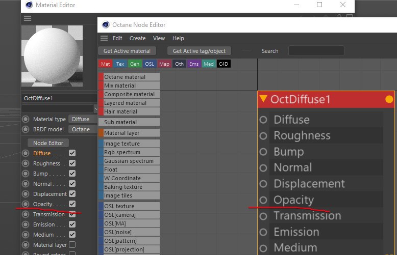Open the Octane Node Editor hamburger menu
The image size is (397, 255).
point(104,38)
